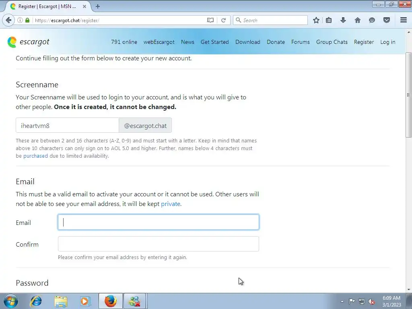Screen dimensions: 412x309
Task: Open the Windows Start button
Action: (10, 301)
